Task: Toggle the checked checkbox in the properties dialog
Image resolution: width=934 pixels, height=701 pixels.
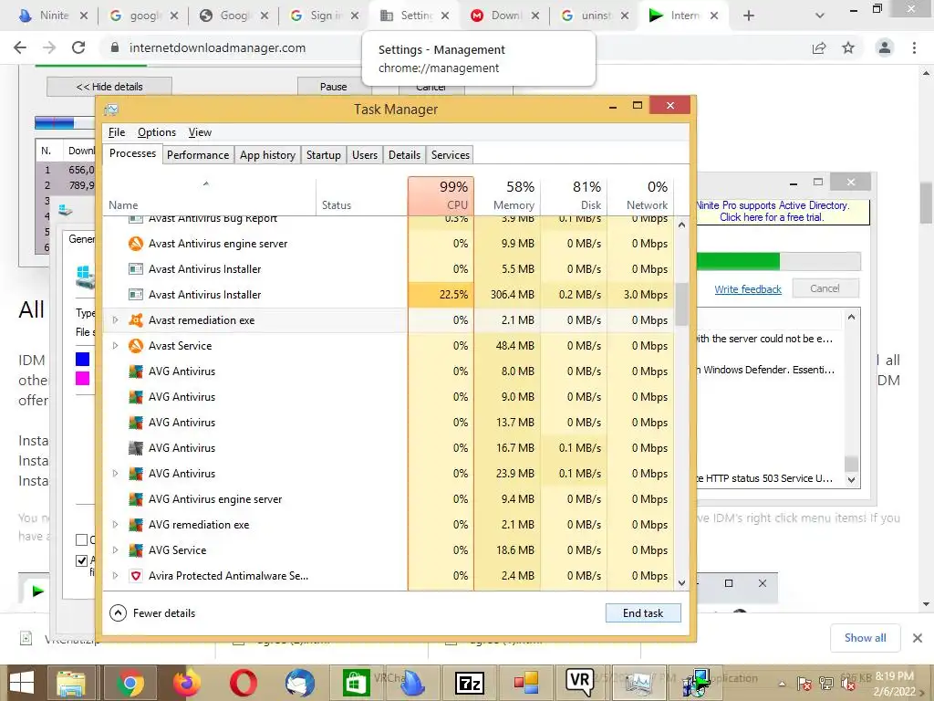Action: point(81,560)
